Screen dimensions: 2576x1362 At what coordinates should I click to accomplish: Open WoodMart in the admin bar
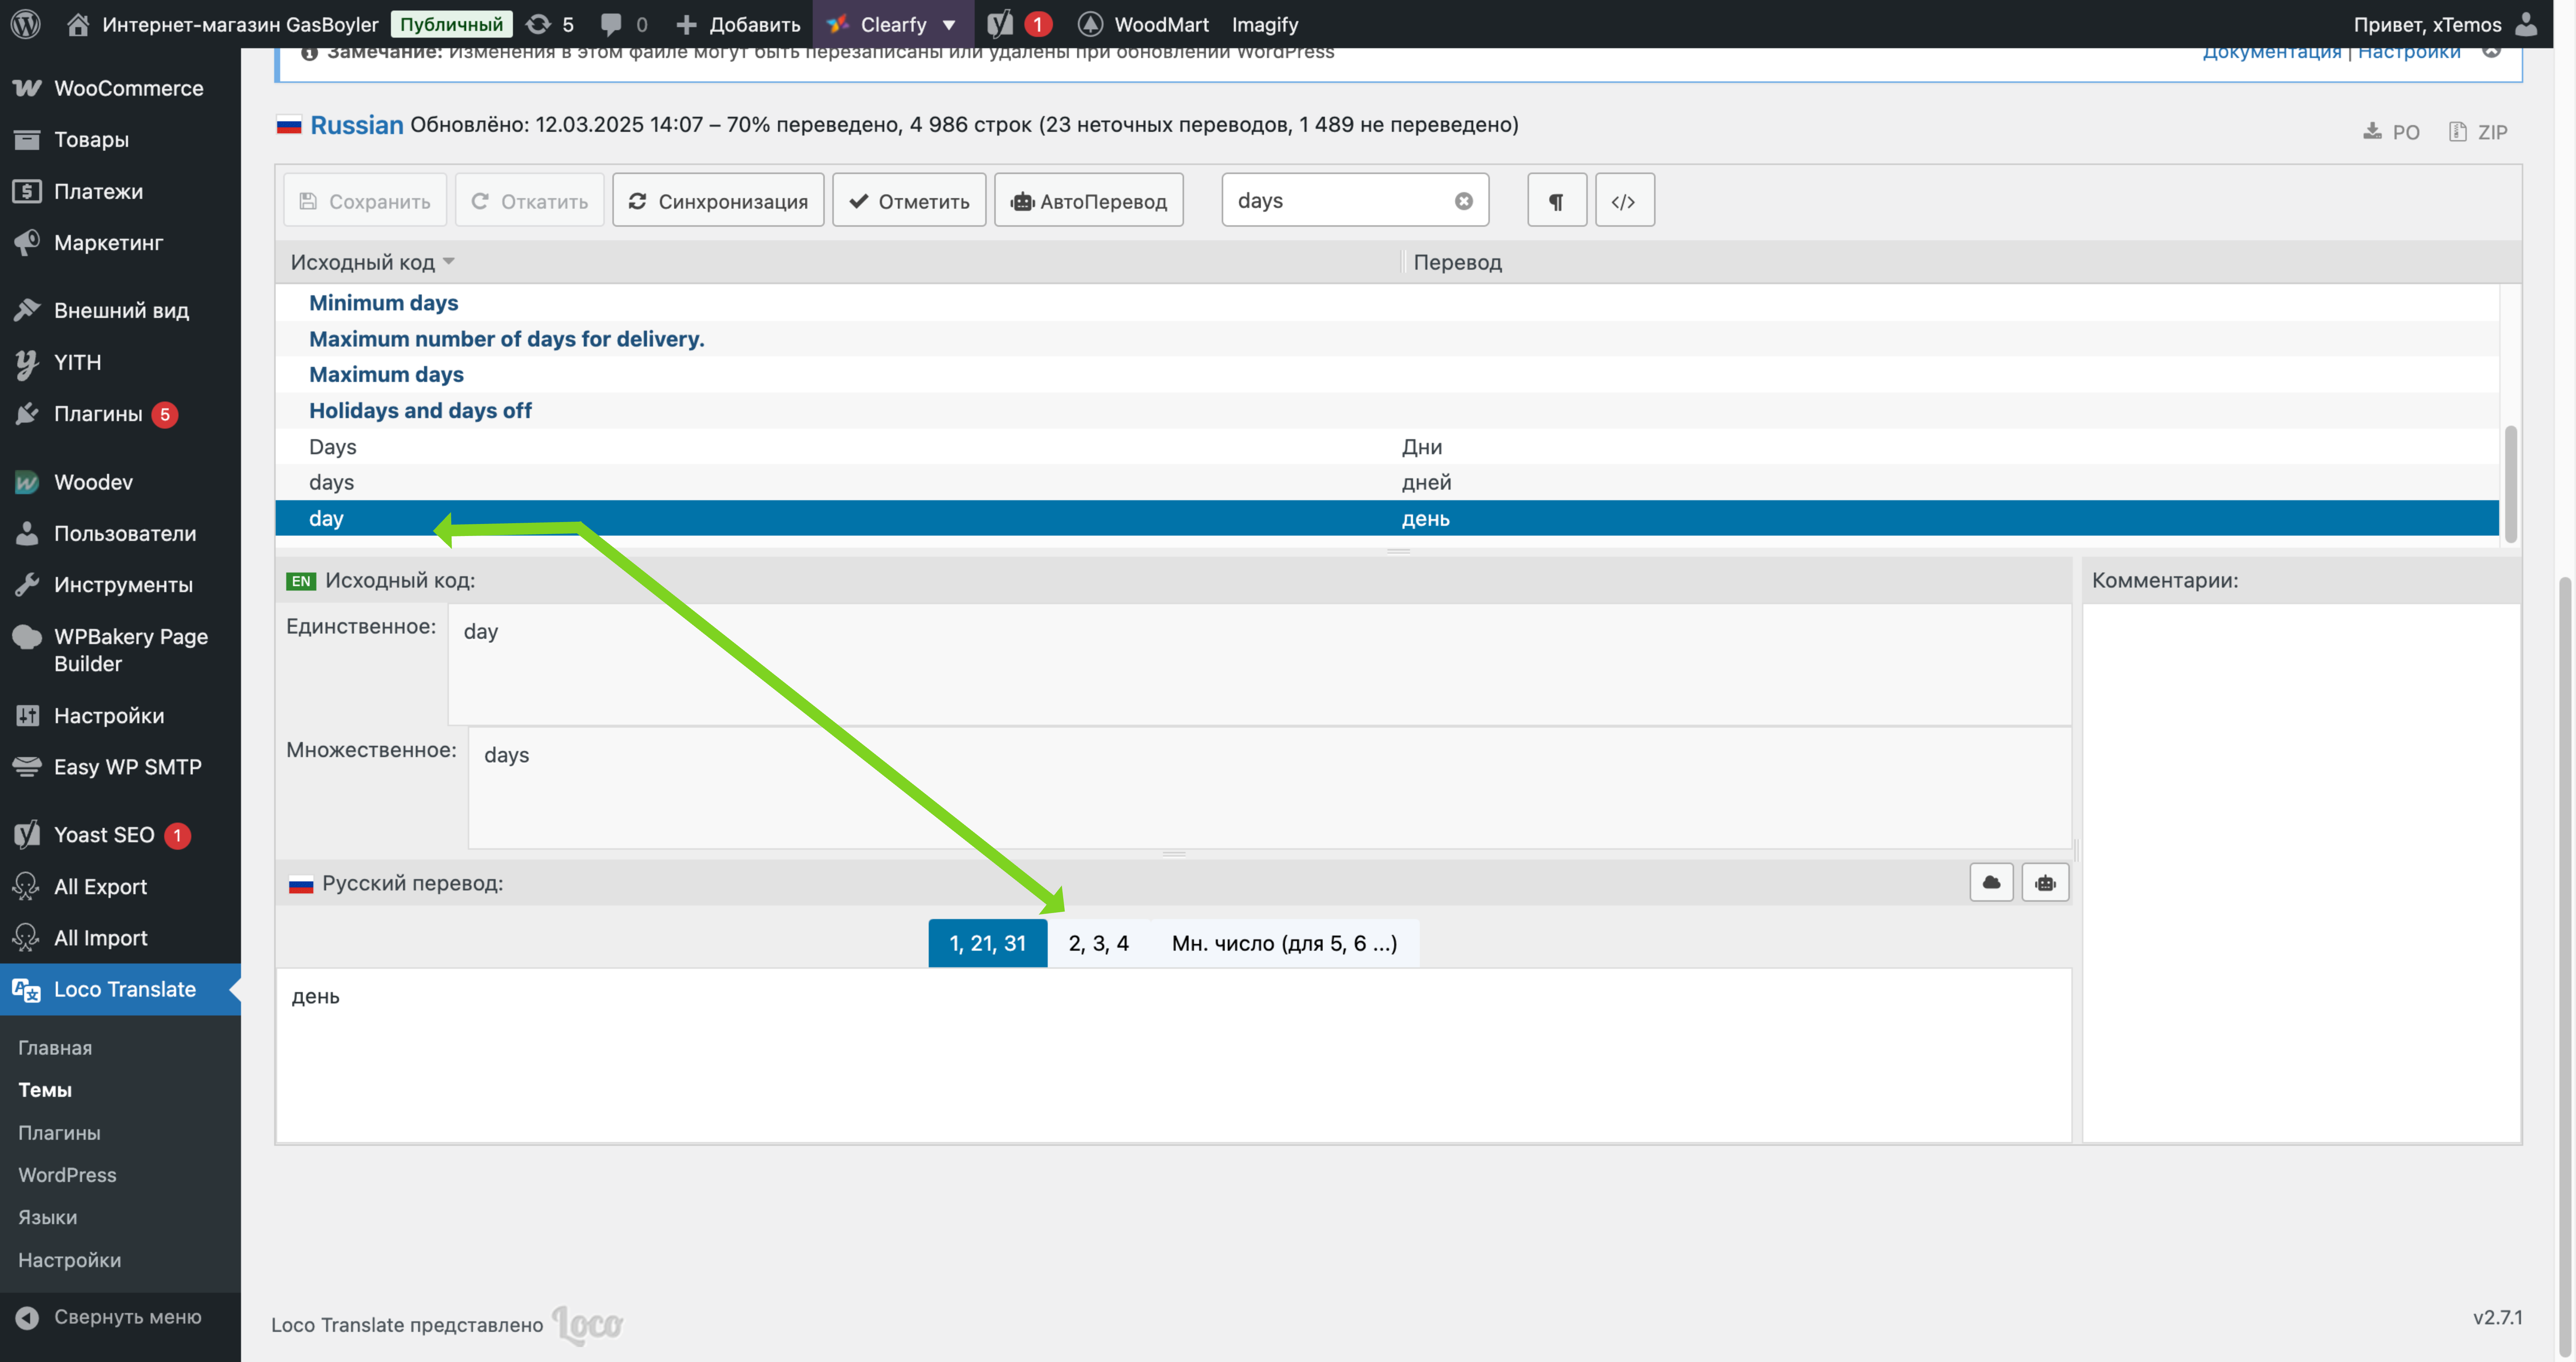pyautogui.click(x=1143, y=24)
